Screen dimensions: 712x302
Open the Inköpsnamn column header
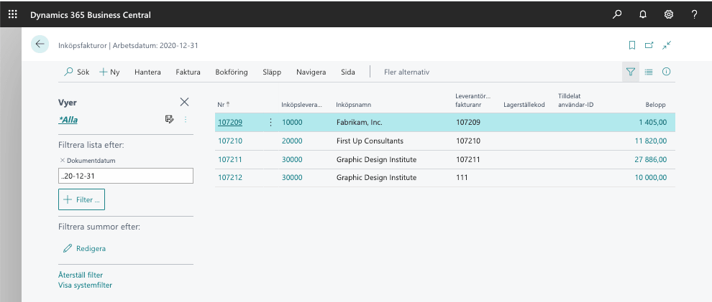click(353, 105)
